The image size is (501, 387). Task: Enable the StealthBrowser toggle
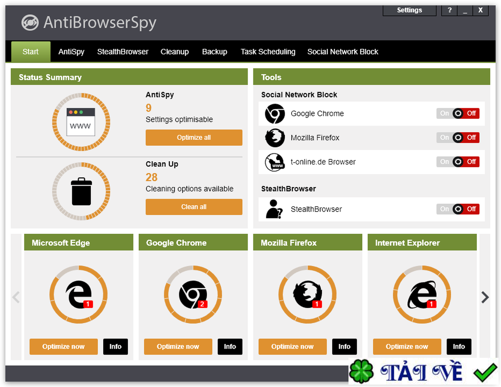444,209
